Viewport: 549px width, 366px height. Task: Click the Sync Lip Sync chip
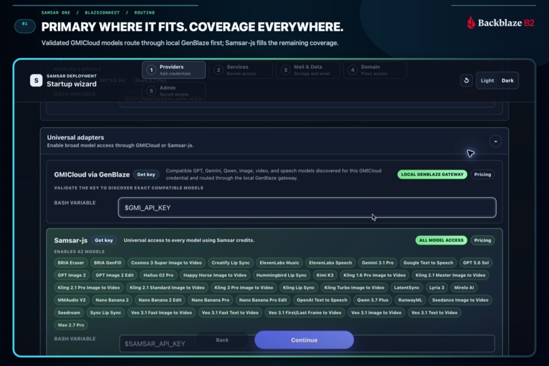(106, 313)
